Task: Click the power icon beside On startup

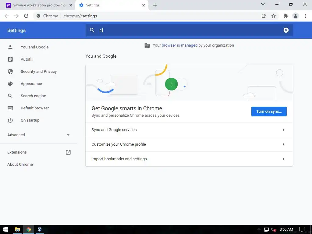Action: point(10,120)
